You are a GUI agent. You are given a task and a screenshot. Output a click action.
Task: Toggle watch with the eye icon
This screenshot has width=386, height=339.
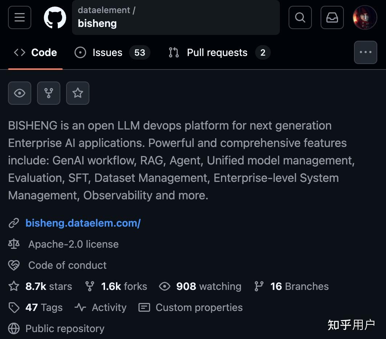click(20, 93)
